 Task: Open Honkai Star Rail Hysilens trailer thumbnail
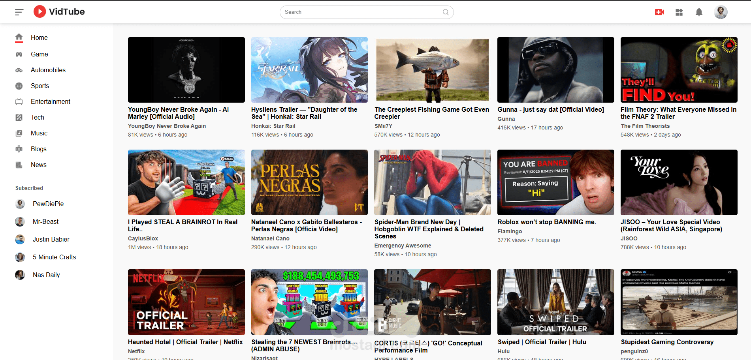click(x=309, y=70)
